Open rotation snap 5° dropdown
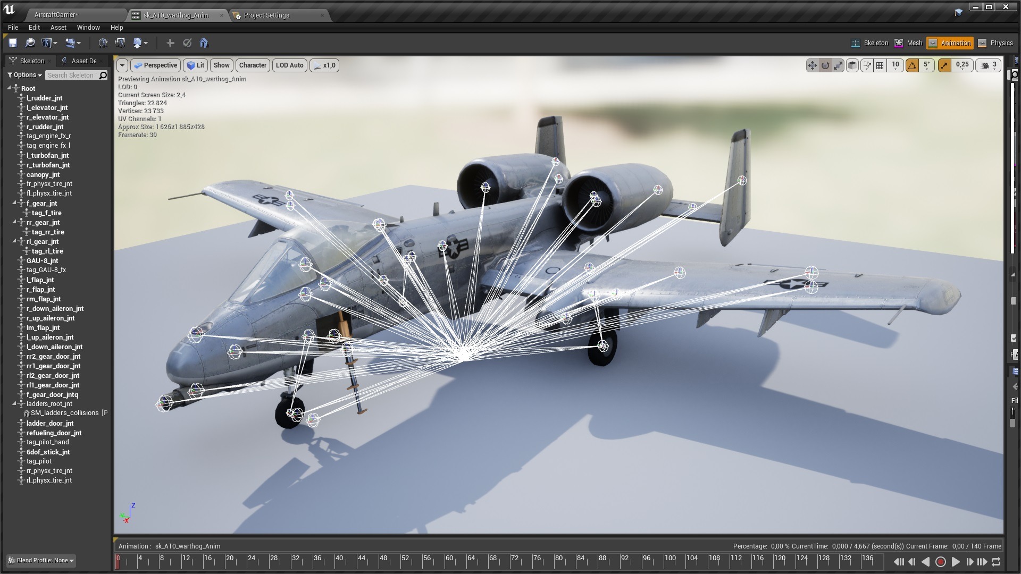Image resolution: width=1021 pixels, height=574 pixels. (x=927, y=65)
